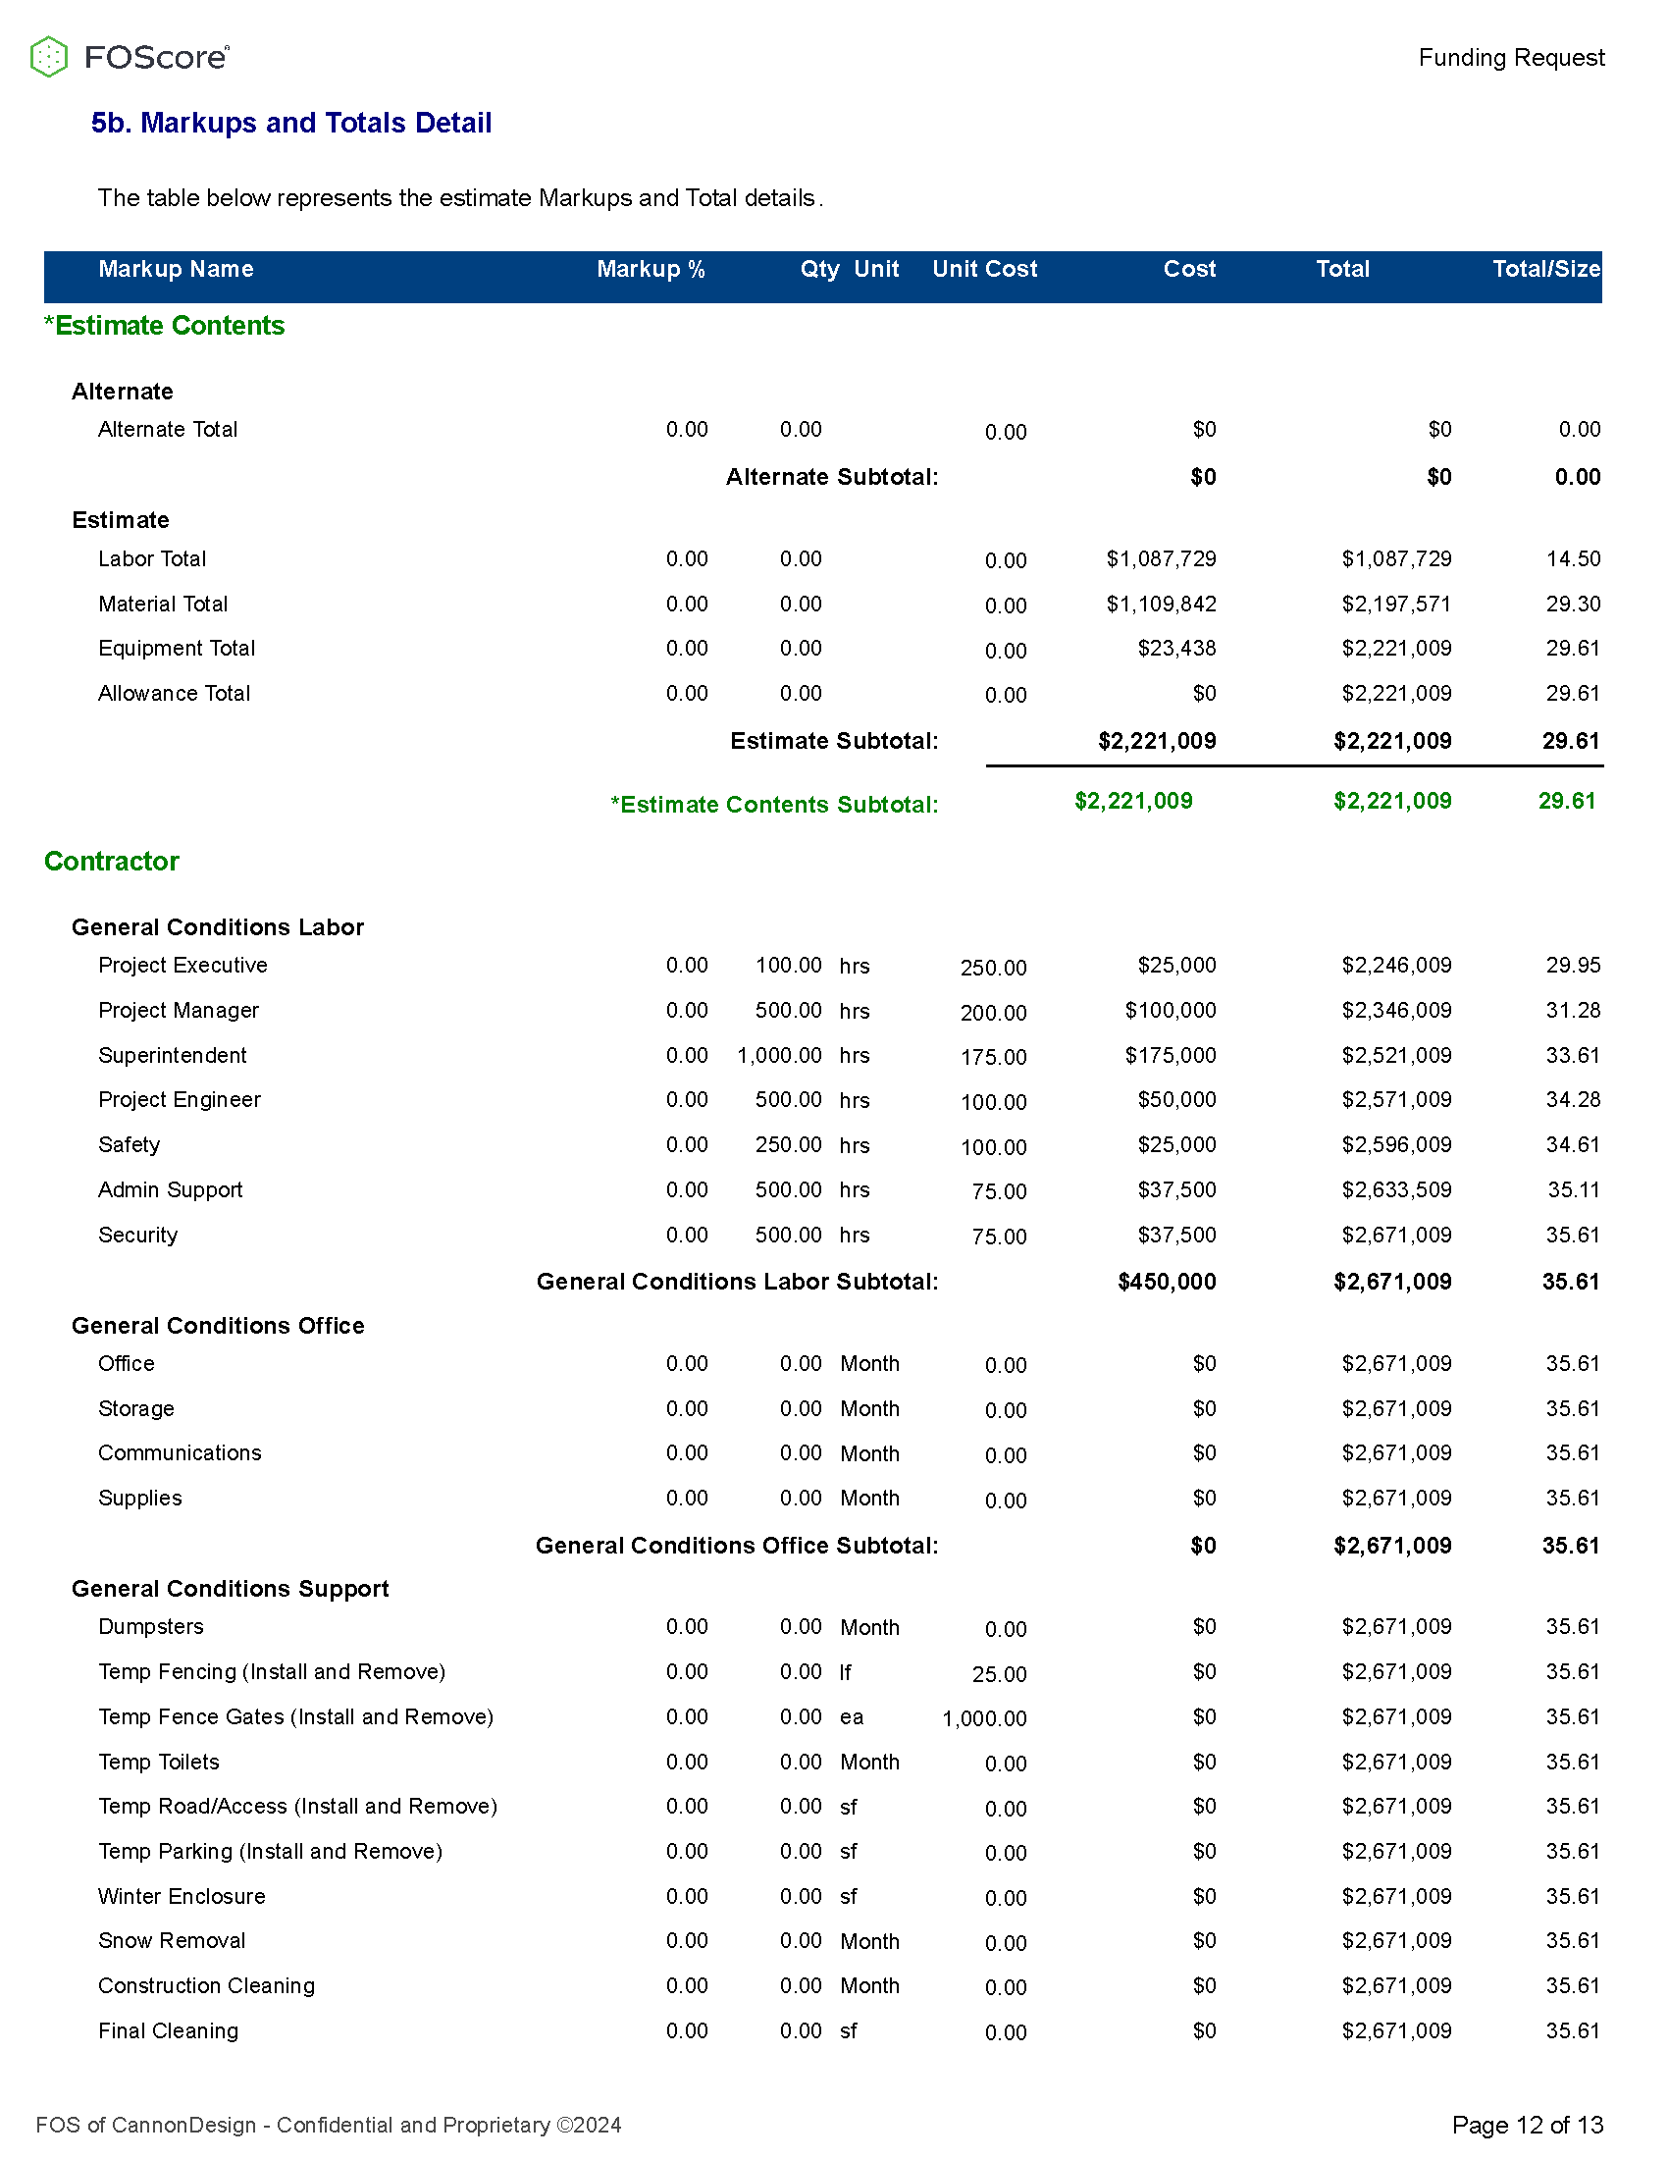Select the '*Estimate Contents' section heading
This screenshot has height=2159, width=1668.
[x=164, y=325]
